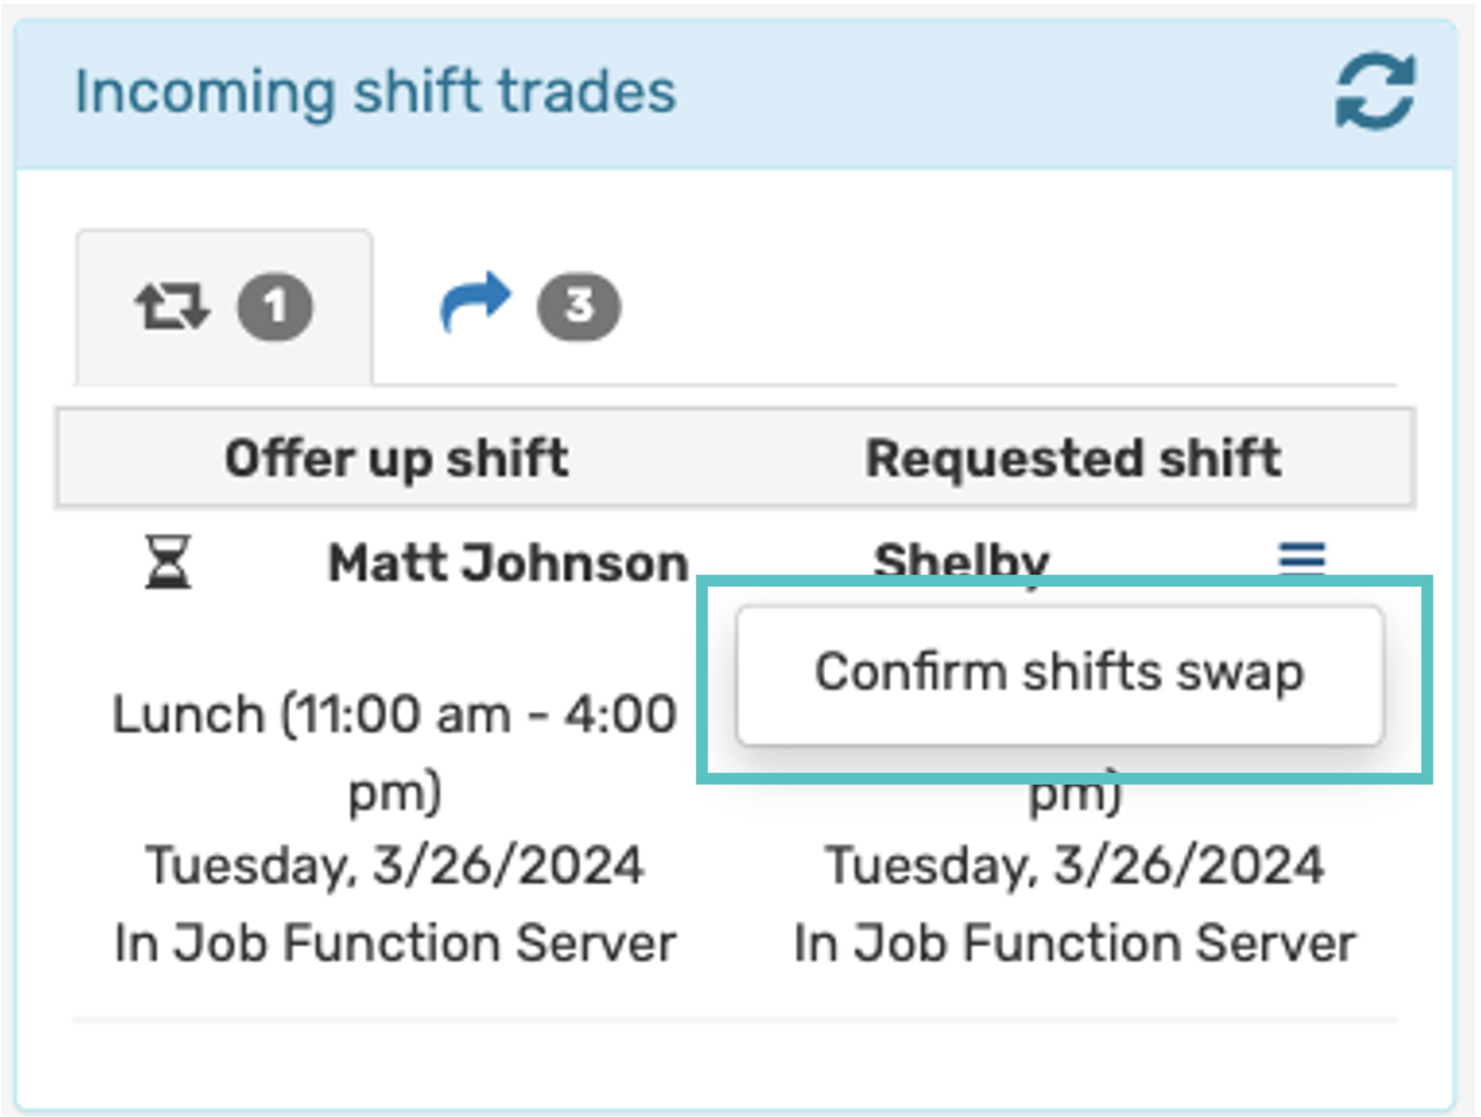Click the badge showing 3 offers
Image resolution: width=1481 pixels, height=1117 pixels.
click(x=579, y=306)
